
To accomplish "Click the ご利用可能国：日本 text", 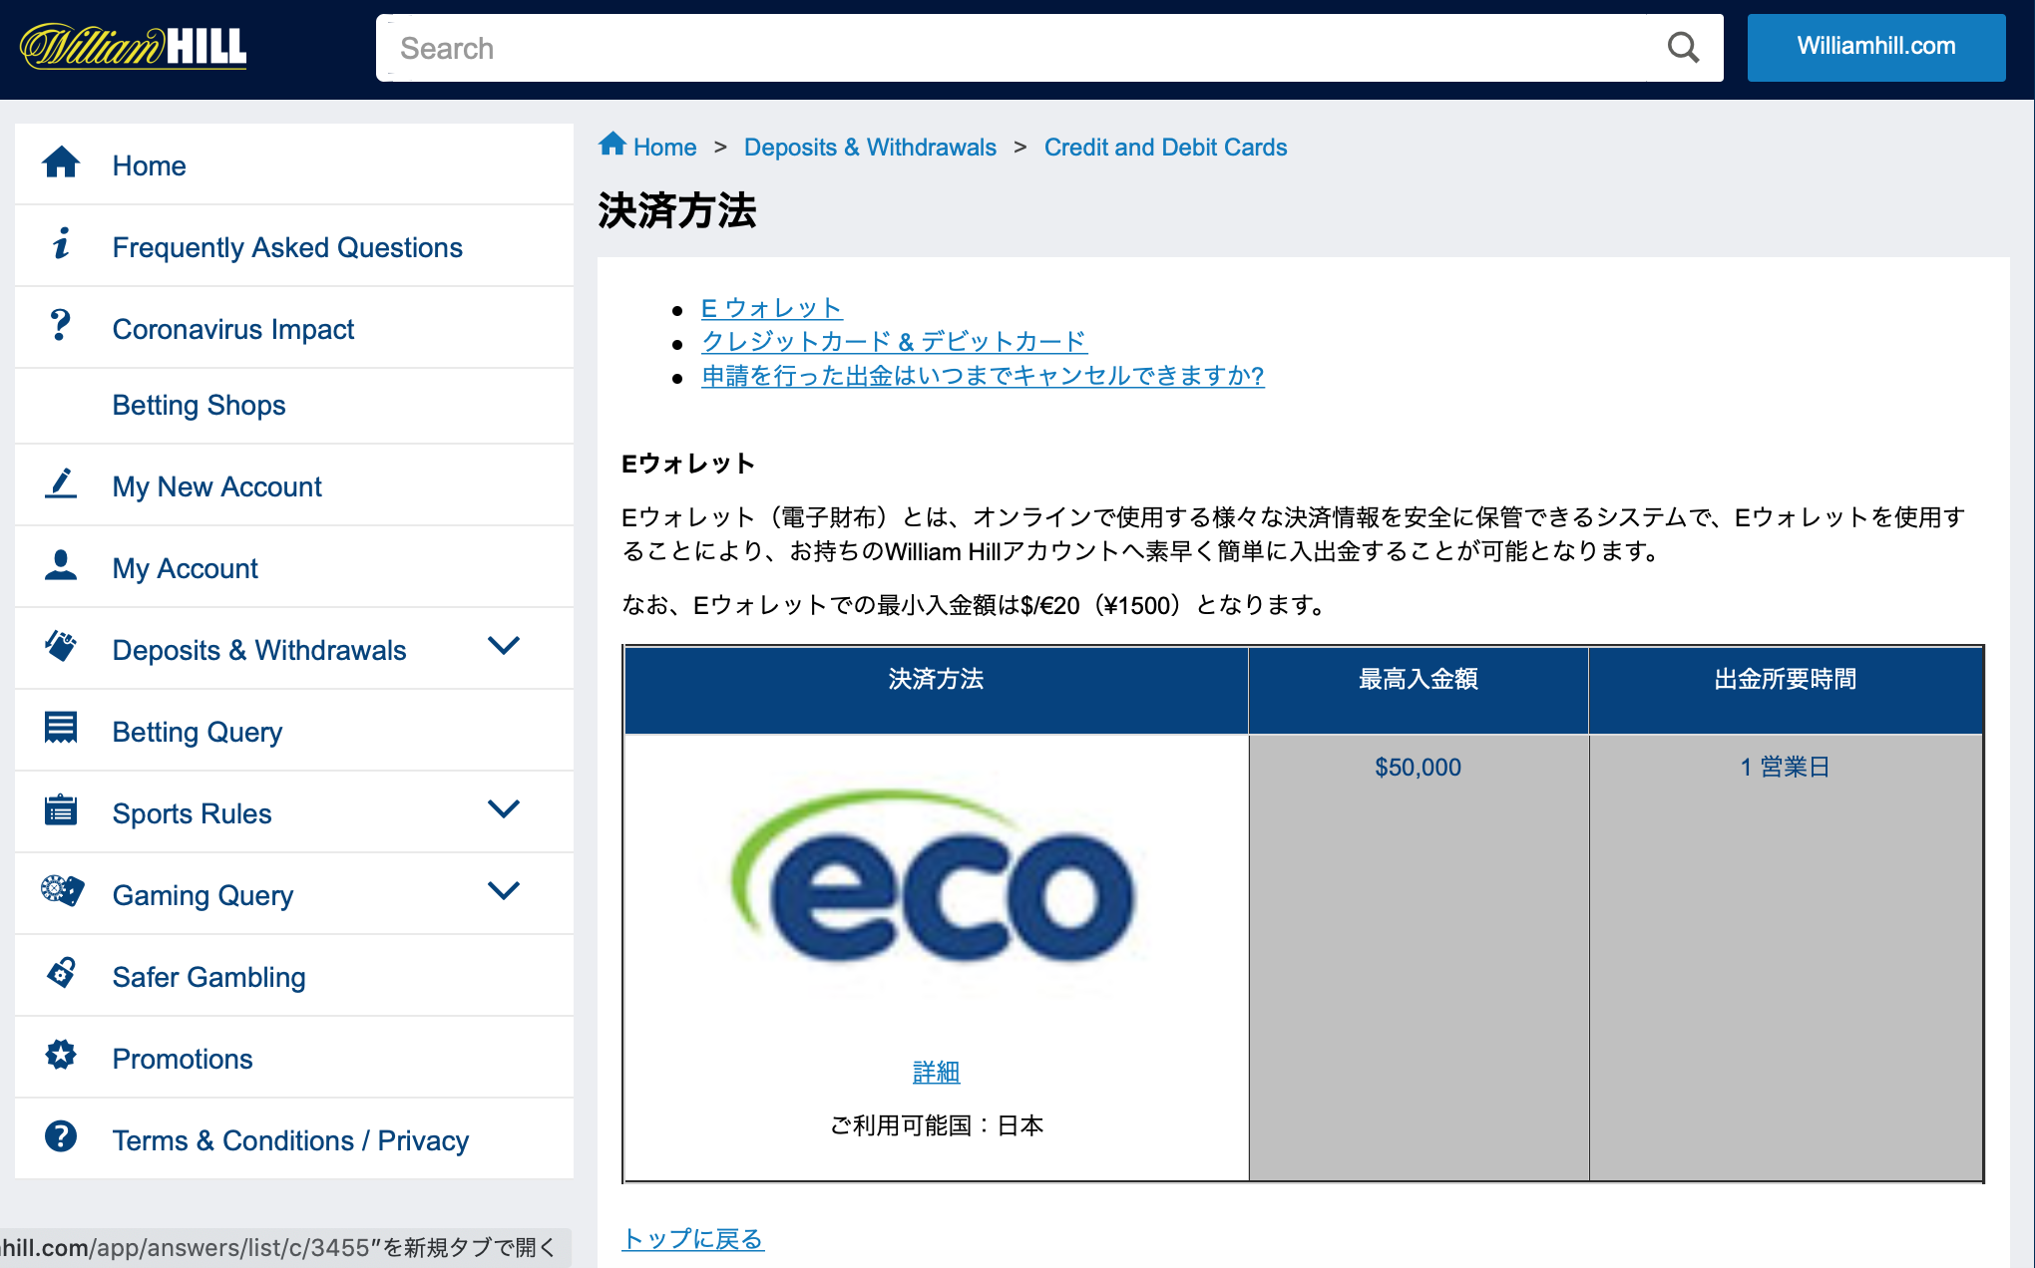I will coord(936,1125).
